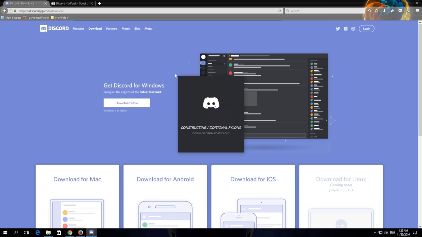The image size is (422, 237).
Task: Open Task View on the taskbar
Action: click(x=26, y=232)
